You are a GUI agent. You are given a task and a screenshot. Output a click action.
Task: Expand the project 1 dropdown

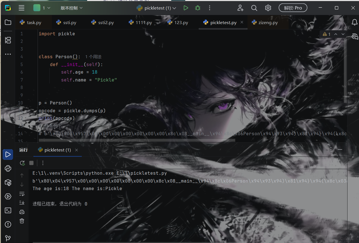[x=42, y=8]
